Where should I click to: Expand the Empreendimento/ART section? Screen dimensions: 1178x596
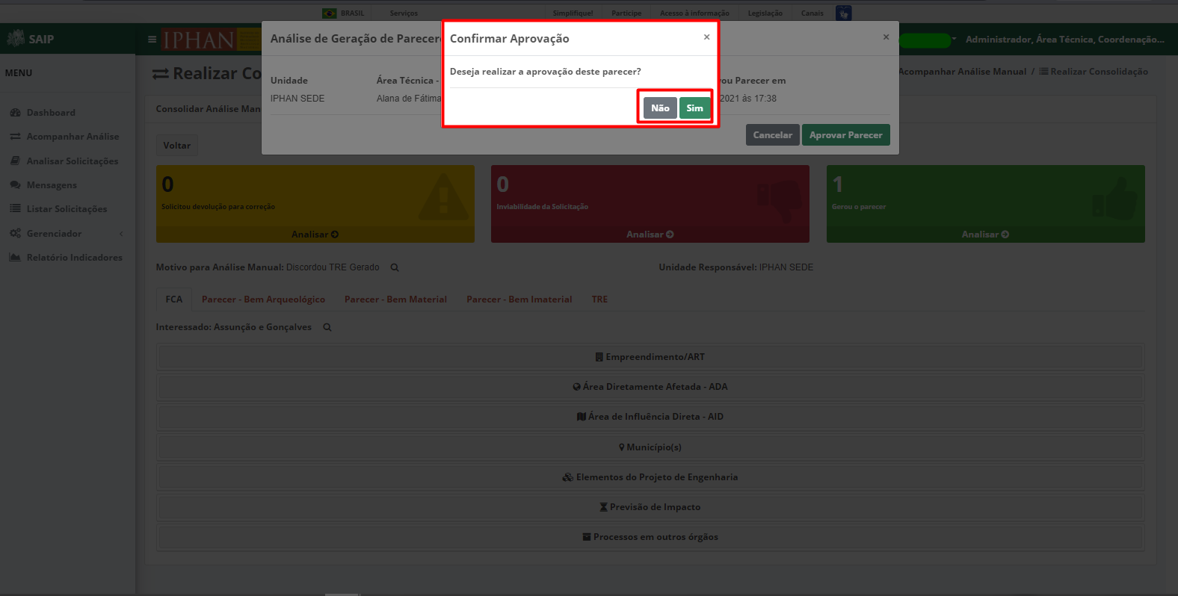click(650, 357)
